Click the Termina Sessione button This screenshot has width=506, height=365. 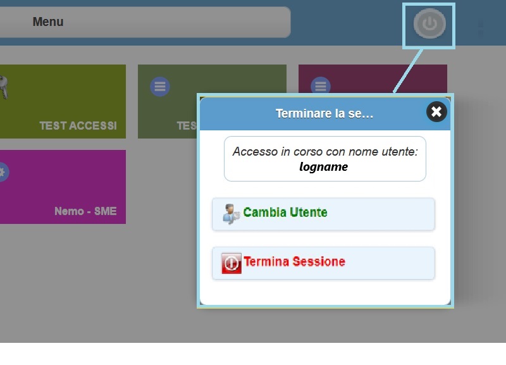[323, 263]
